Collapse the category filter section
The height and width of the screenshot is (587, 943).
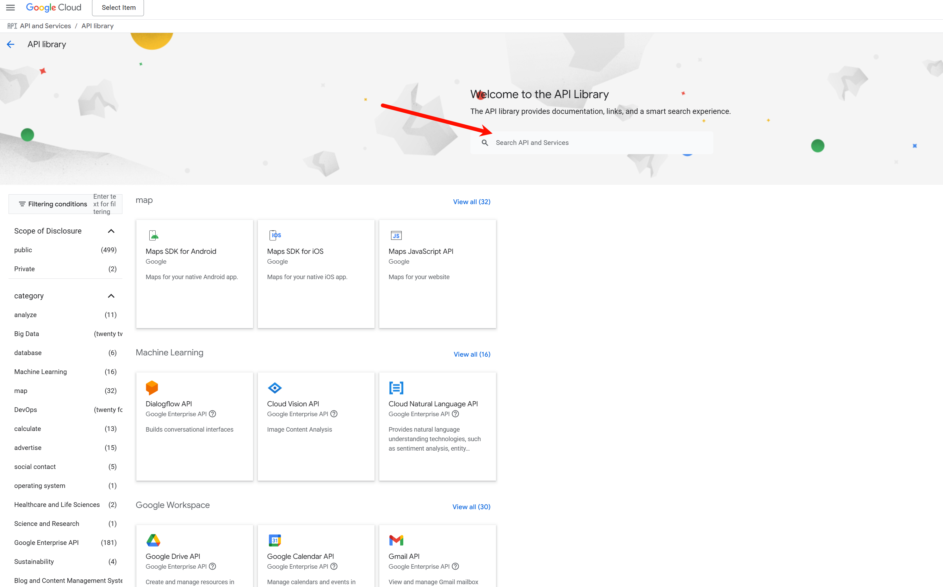[111, 296]
